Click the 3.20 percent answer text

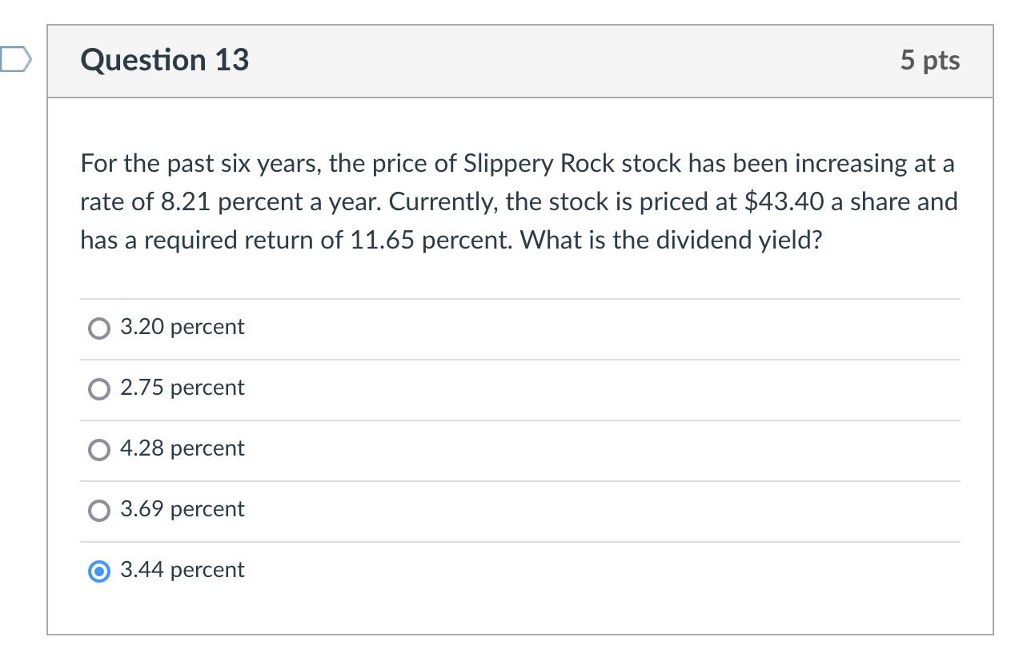pos(182,327)
